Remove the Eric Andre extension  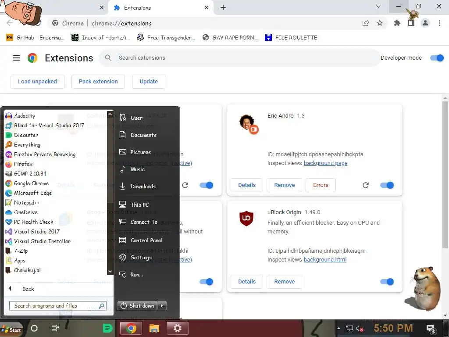pyautogui.click(x=284, y=185)
